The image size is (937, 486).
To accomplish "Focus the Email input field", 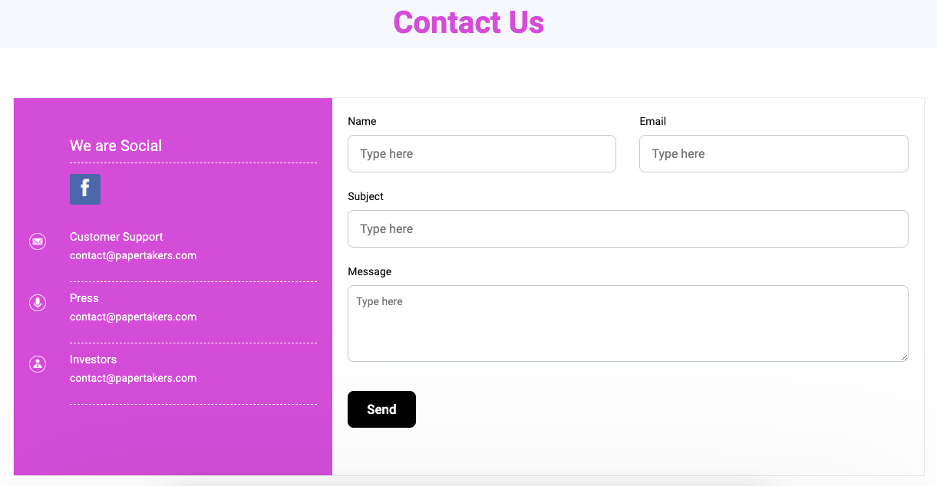I will tap(774, 153).
